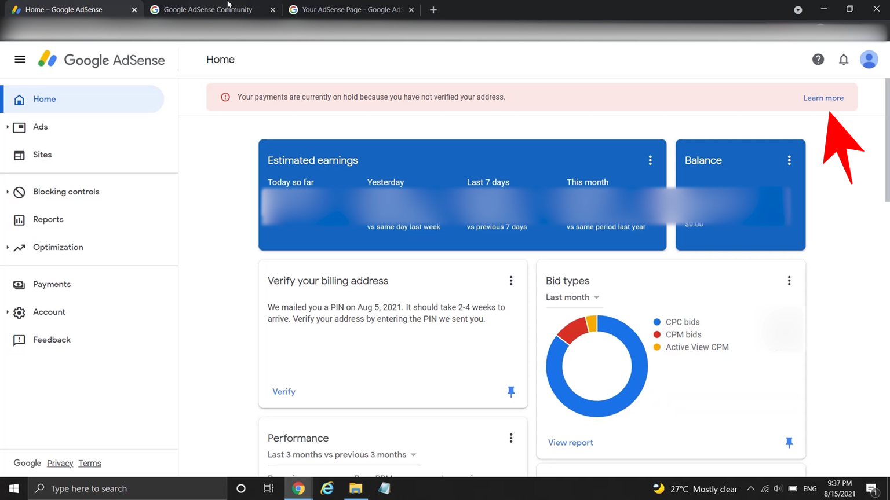Open the Help question mark icon

818,59
